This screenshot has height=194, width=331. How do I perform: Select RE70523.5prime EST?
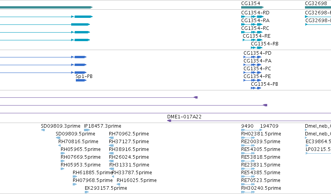(261, 180)
